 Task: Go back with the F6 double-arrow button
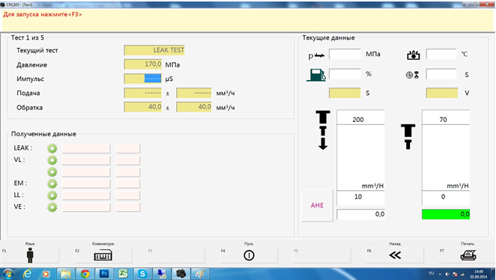[395, 255]
